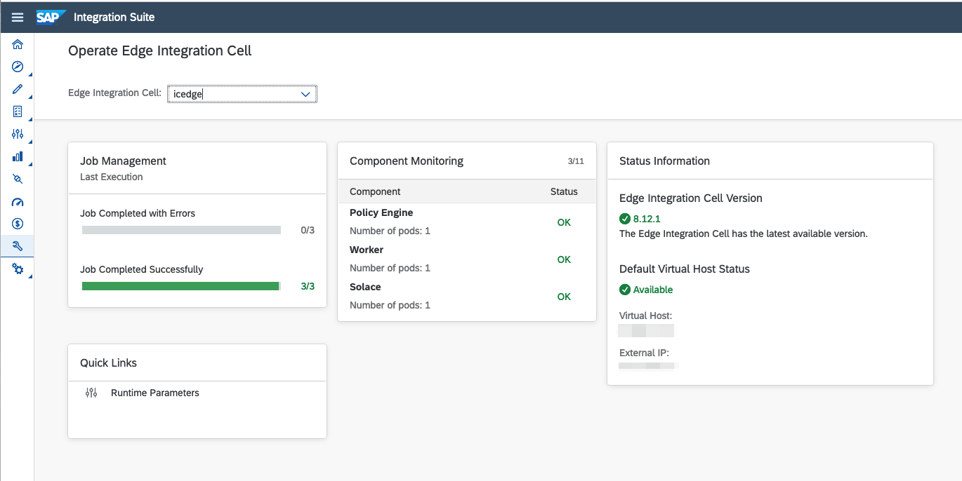Open Discover compass icon in sidebar
Image resolution: width=962 pixels, height=481 pixels.
click(18, 67)
